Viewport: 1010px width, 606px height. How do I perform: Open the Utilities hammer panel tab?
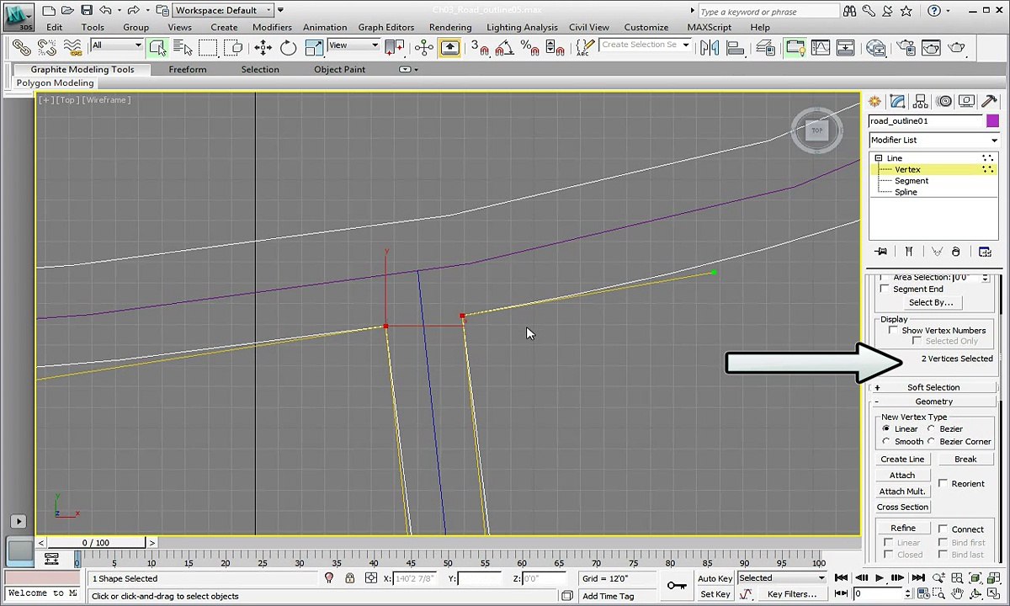click(989, 102)
